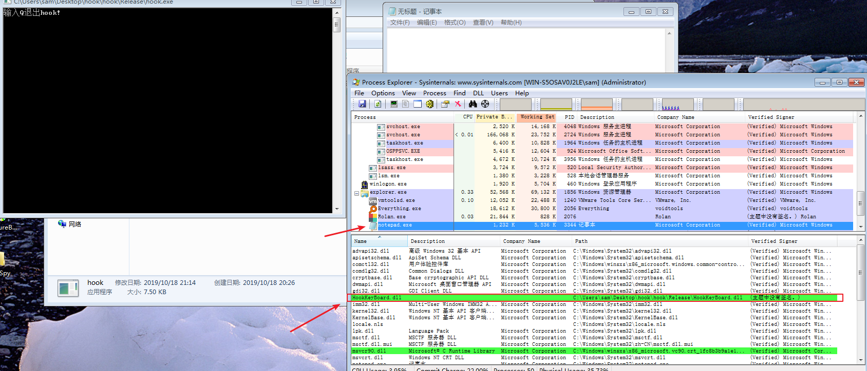
Task: Open Notepad's 帮助(H) menu
Action: (511, 23)
